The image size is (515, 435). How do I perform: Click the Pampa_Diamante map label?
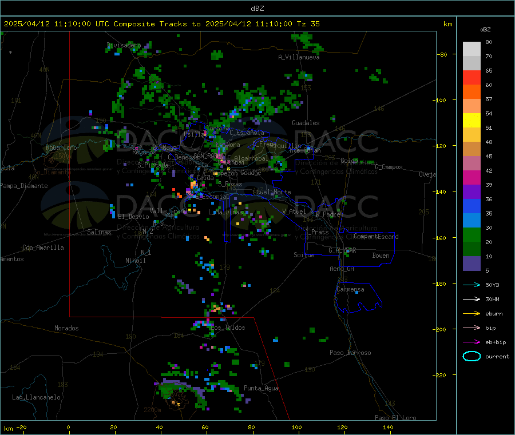pos(24,186)
